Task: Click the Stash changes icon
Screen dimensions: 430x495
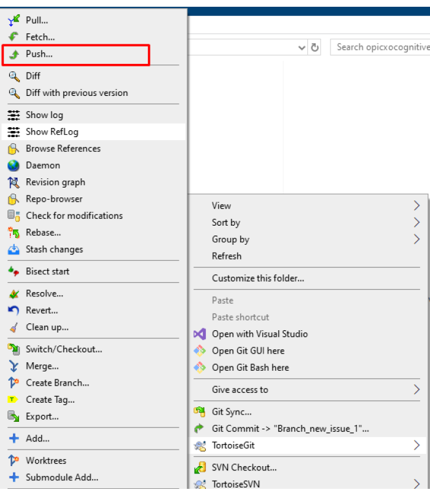Action: (14, 250)
